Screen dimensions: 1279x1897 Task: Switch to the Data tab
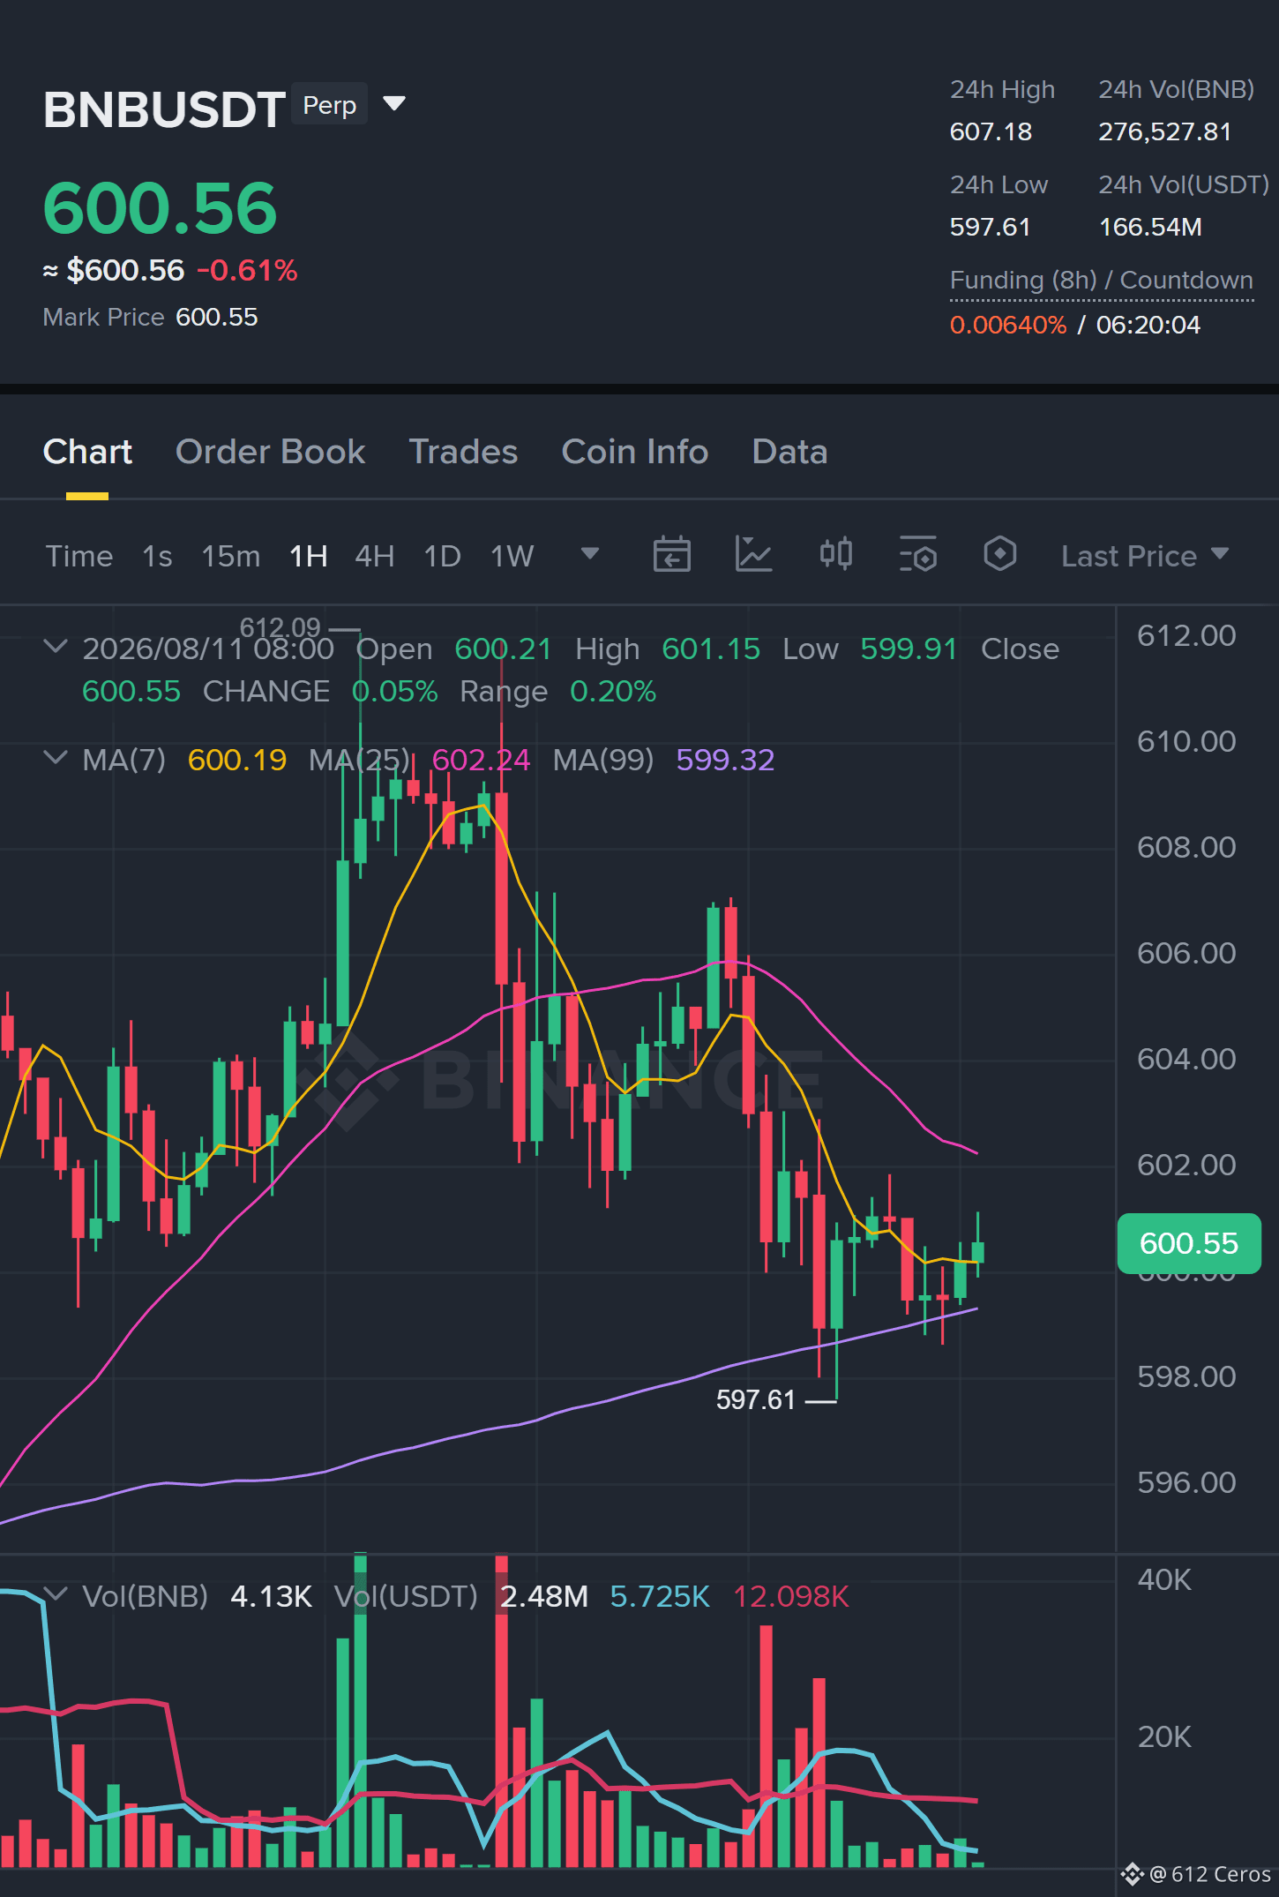789,452
